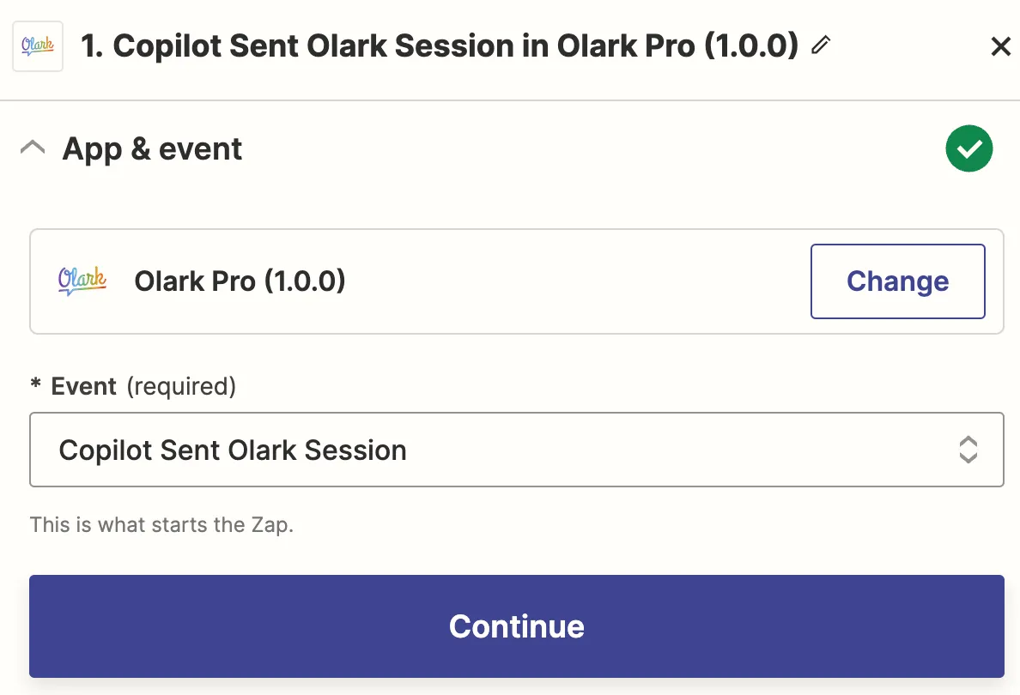Click the required asterisk before Event

click(x=36, y=384)
